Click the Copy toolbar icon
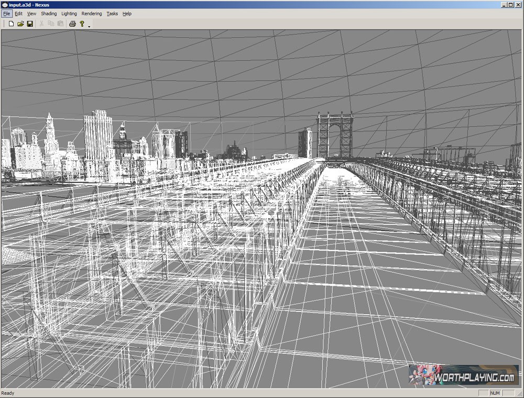Screen dimensions: 524x398 [51, 24]
